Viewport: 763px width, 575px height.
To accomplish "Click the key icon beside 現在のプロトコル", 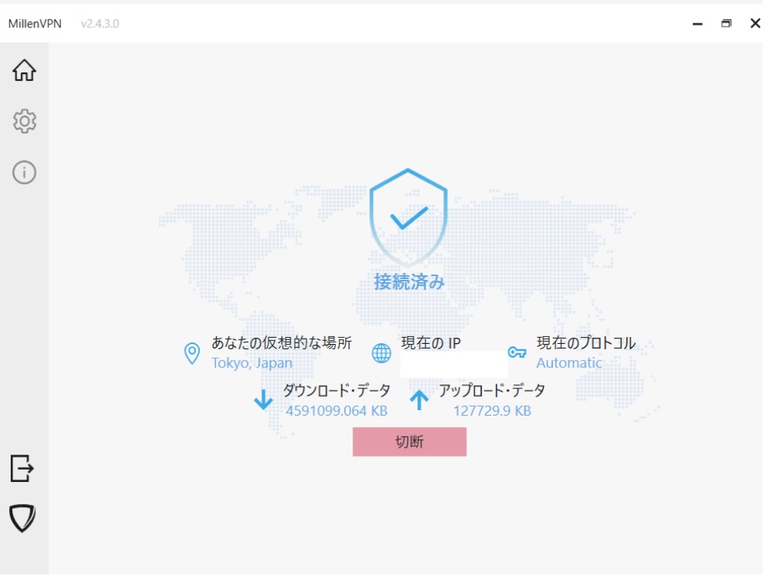I will pos(517,352).
